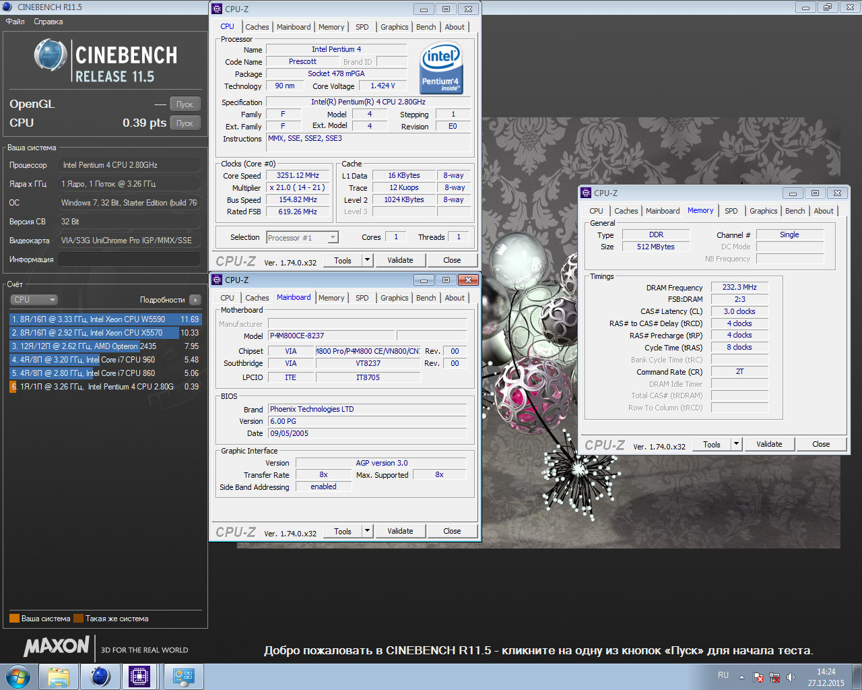Open Windows Explorer from the taskbar
Viewport: 862px width, 690px height.
click(x=59, y=677)
